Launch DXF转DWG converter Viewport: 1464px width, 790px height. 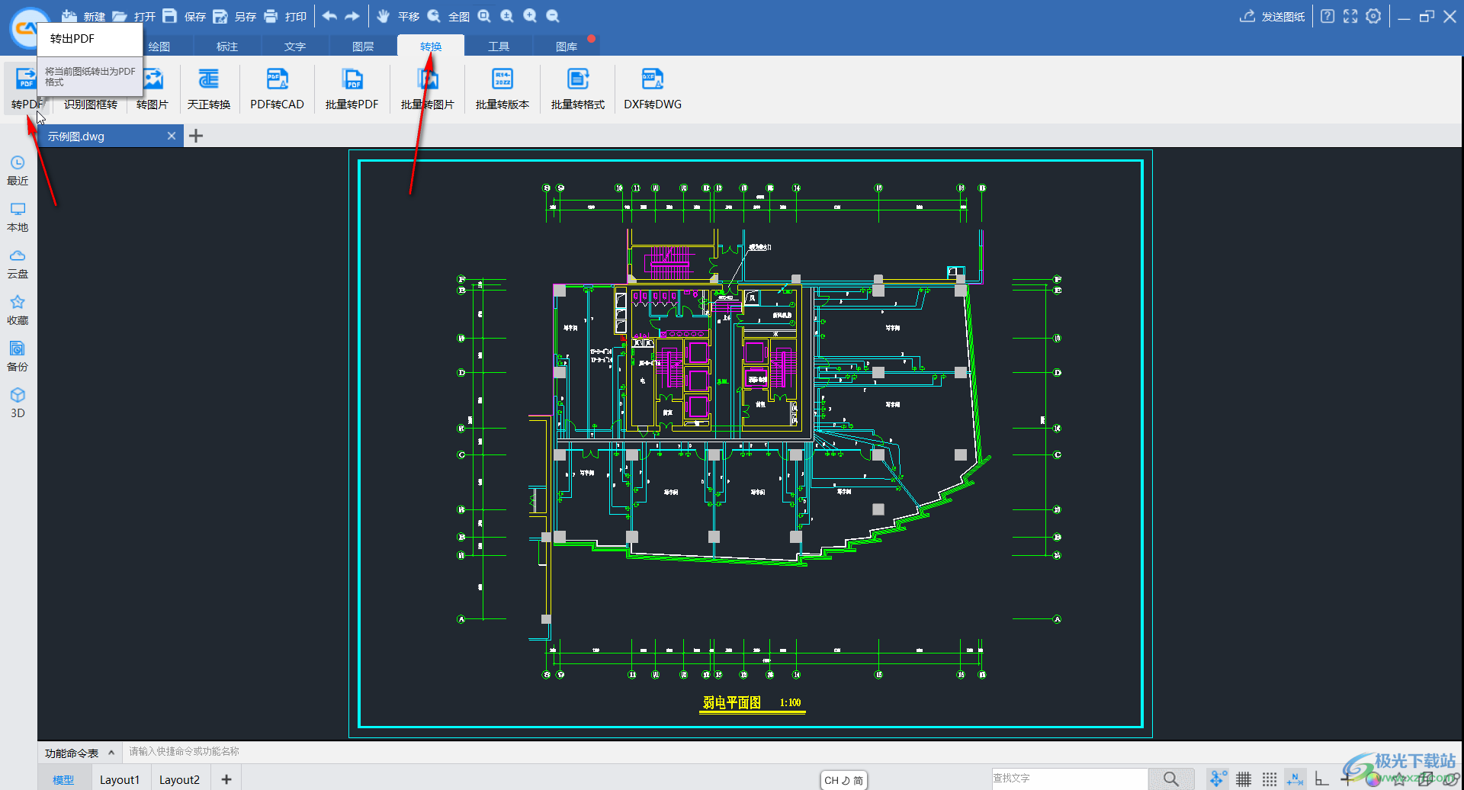click(x=653, y=89)
